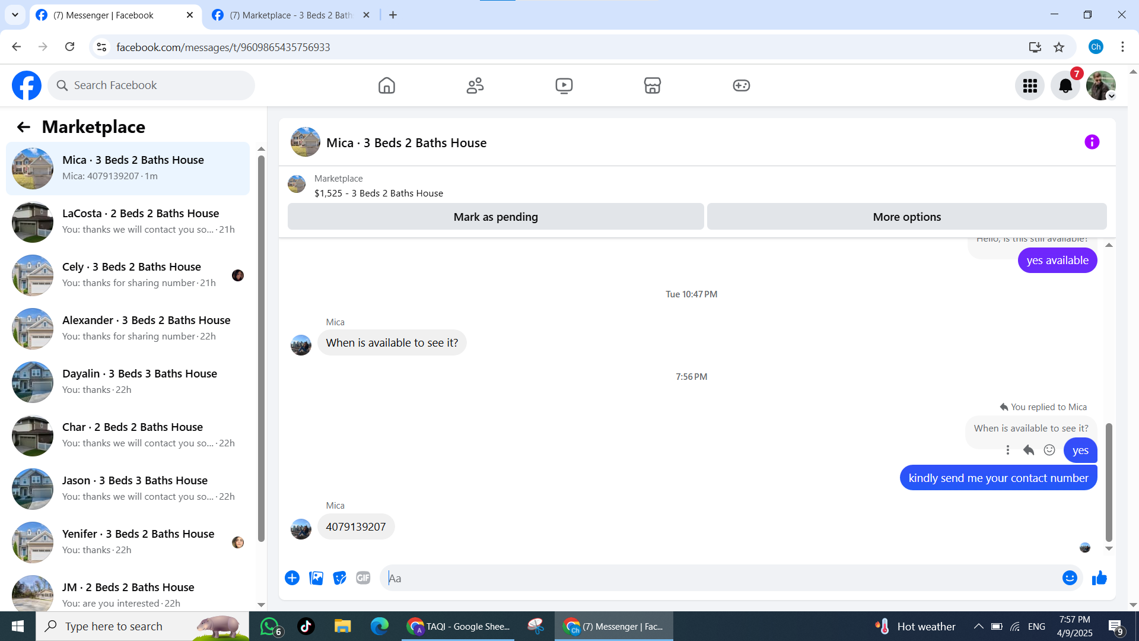Open Chrome three-dot menu

tap(1122, 47)
